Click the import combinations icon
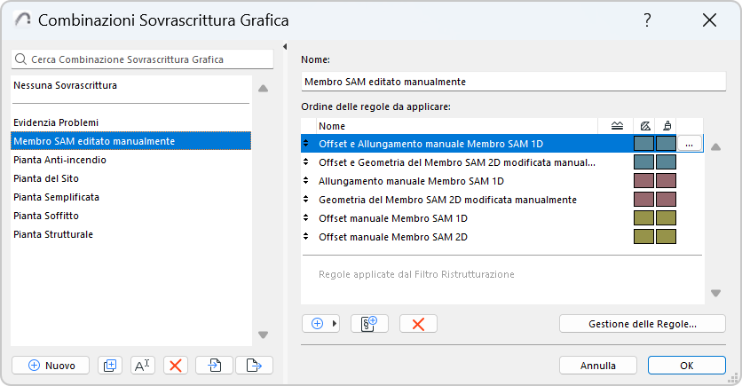Viewport: 742px width, 386px height. pyautogui.click(x=215, y=365)
